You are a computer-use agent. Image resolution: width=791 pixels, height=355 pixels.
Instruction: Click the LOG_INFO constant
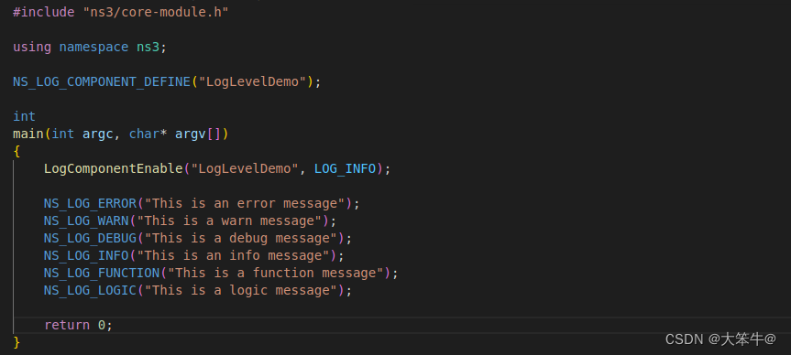[345, 168]
